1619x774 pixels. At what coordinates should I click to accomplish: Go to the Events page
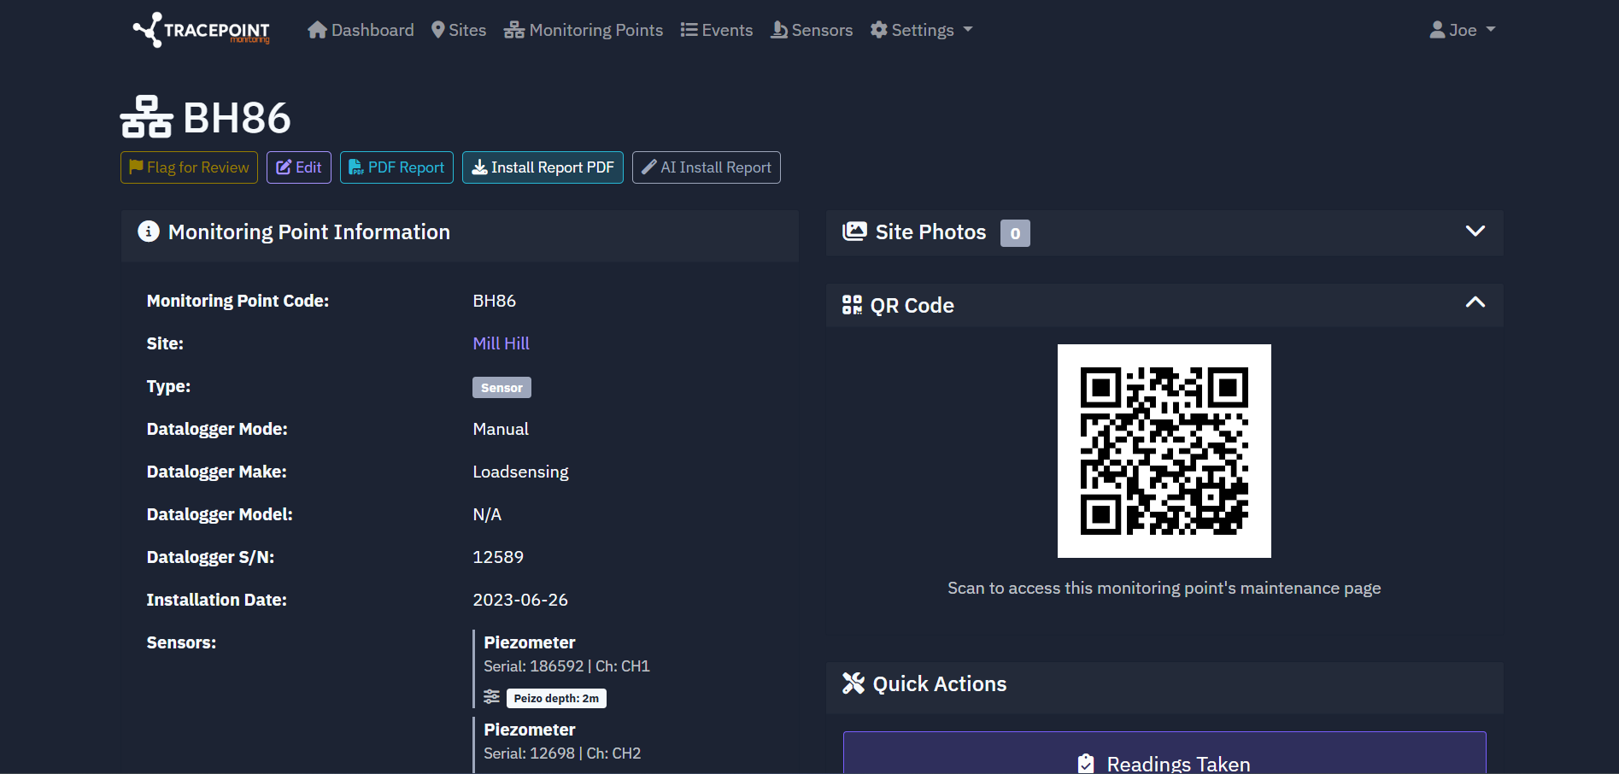[x=717, y=29]
